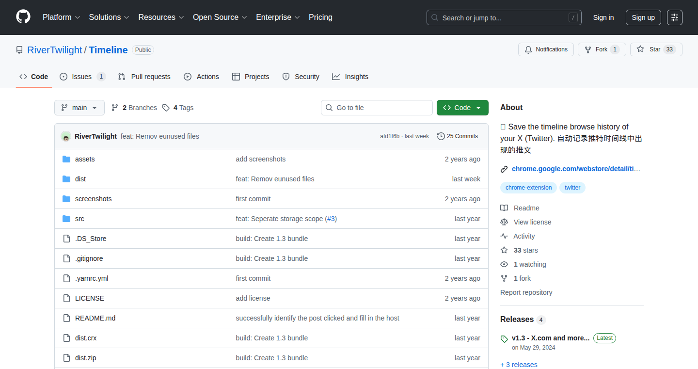Open commit hash afd1f6b
This screenshot has width=698, height=369.
pyautogui.click(x=390, y=136)
